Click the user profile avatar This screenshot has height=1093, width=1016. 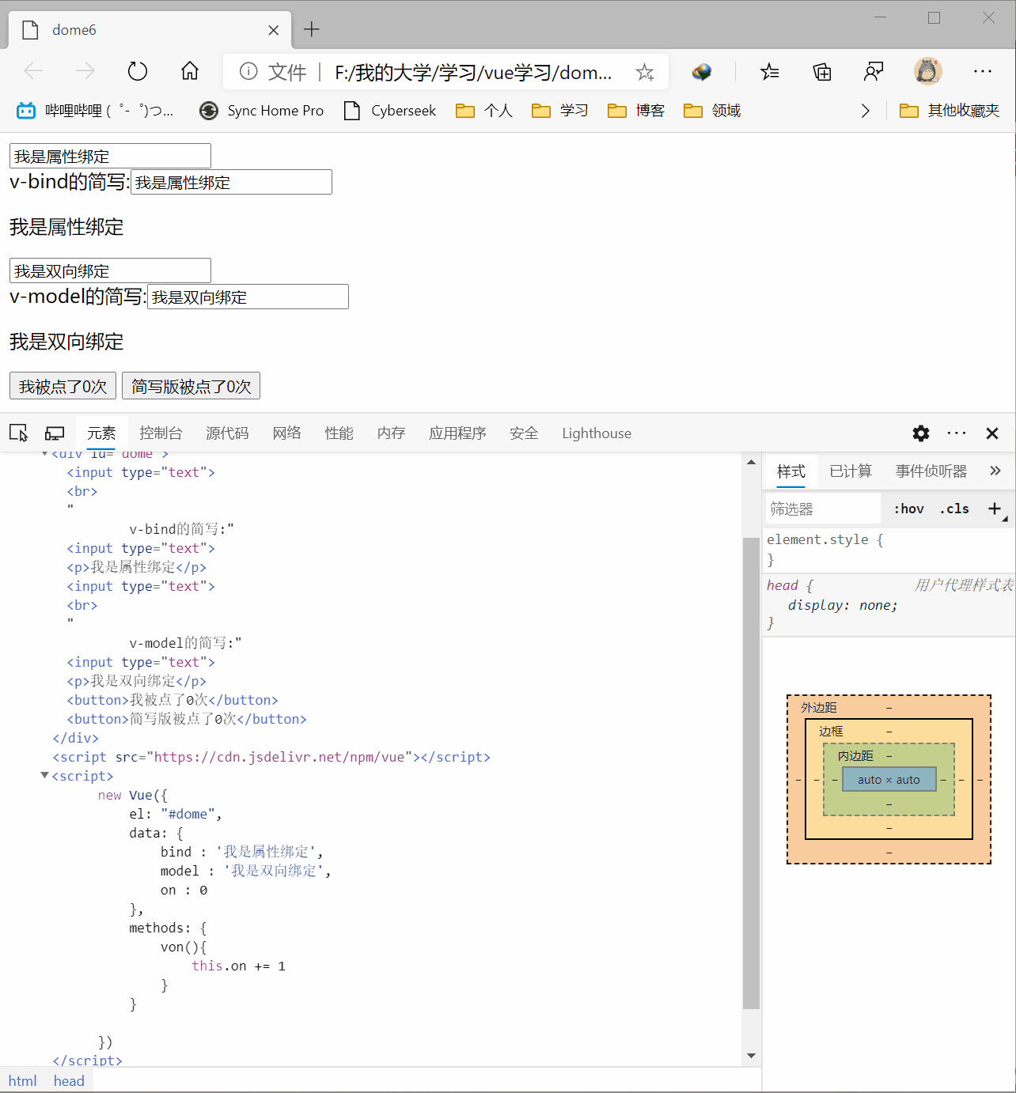point(927,72)
